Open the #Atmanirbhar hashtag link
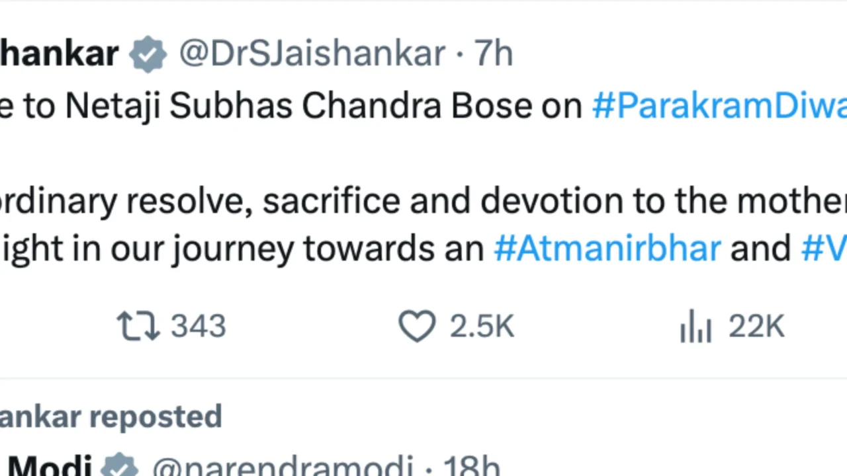Viewport: 847px width, 476px height. [607, 249]
